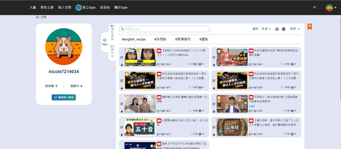Open the 山海經 video thumbnail
341x149 pixels.
(x=232, y=127)
